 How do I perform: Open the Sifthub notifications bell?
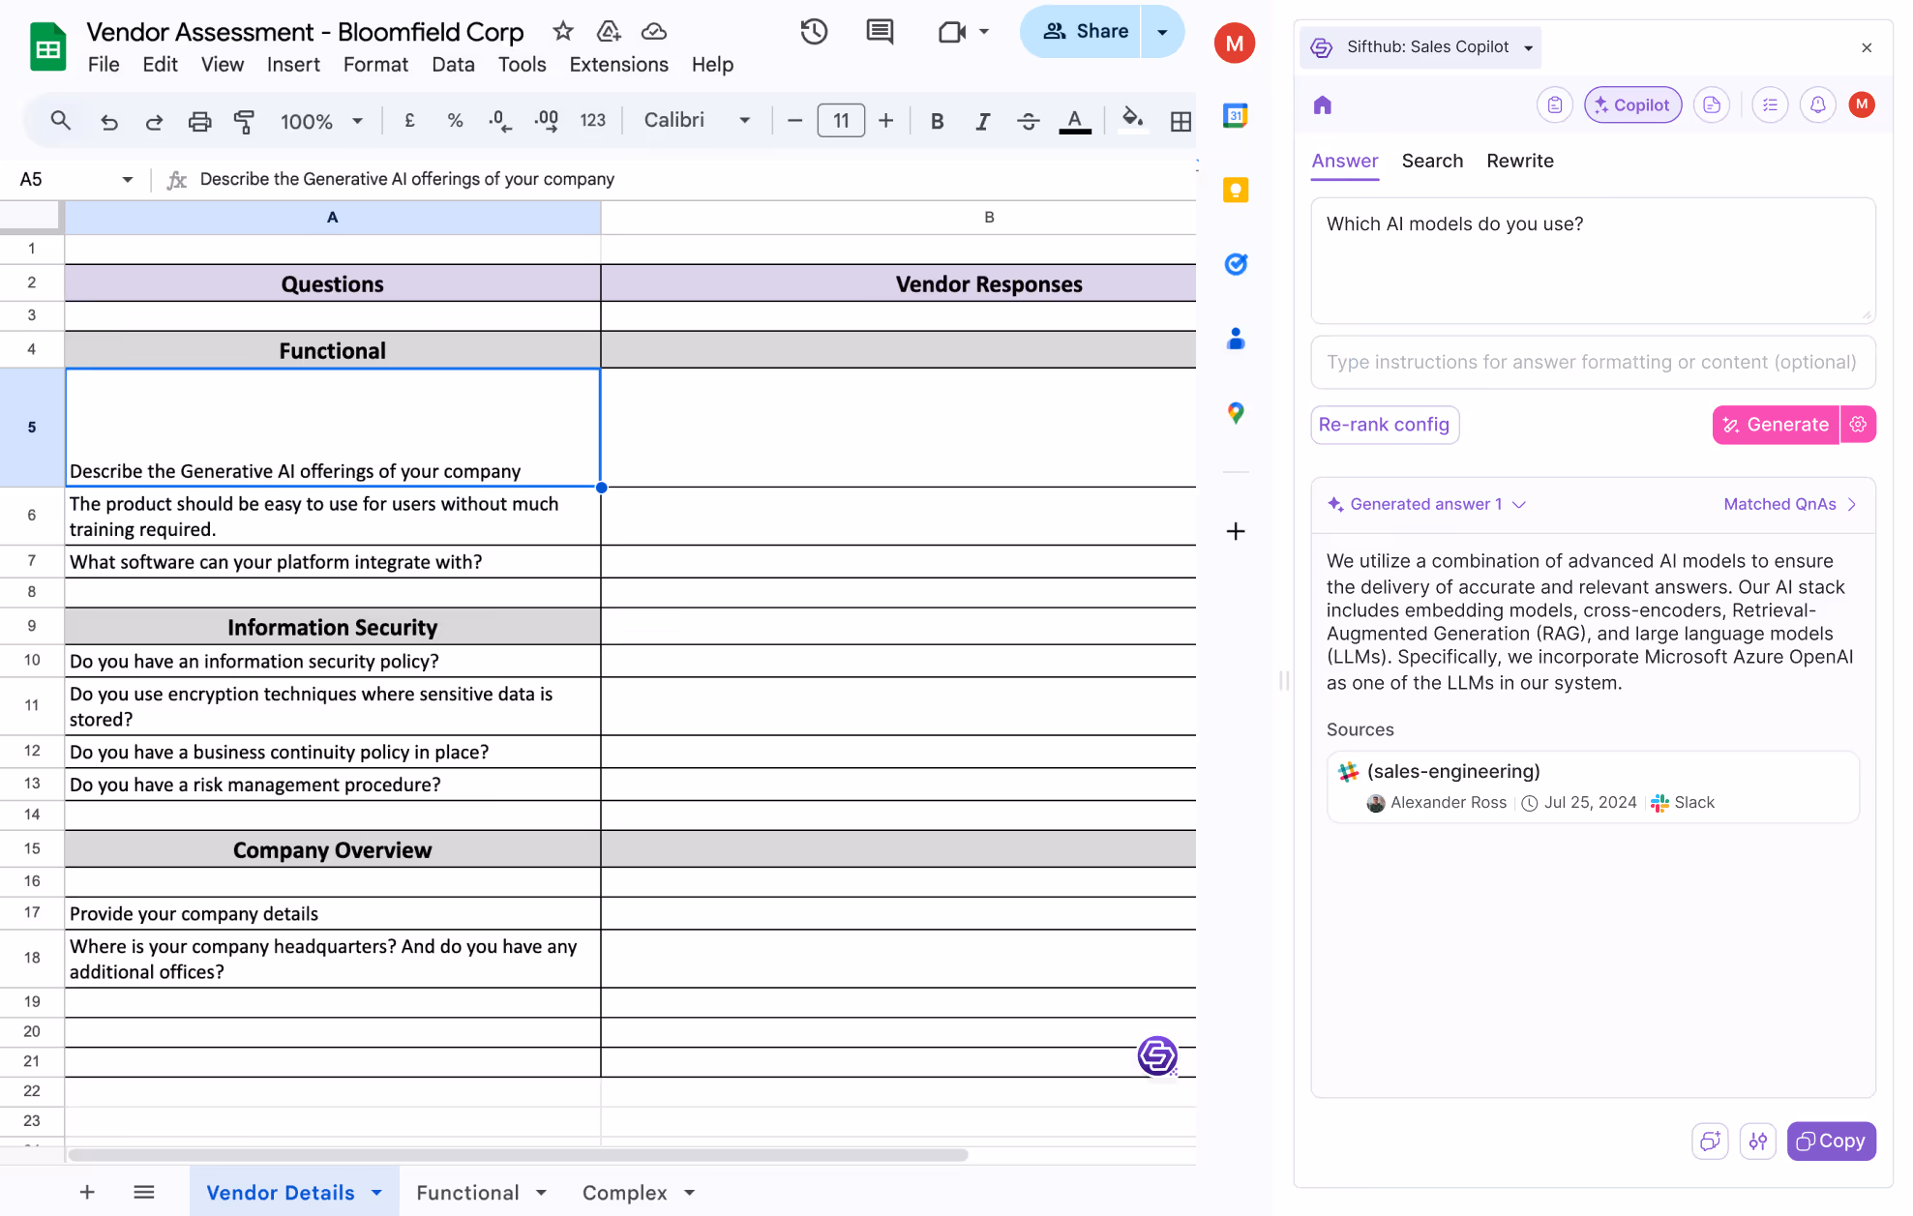(1817, 104)
